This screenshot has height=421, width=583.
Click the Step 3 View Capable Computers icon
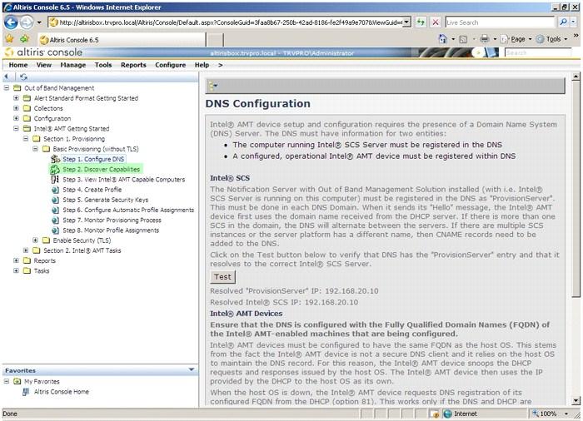point(55,180)
